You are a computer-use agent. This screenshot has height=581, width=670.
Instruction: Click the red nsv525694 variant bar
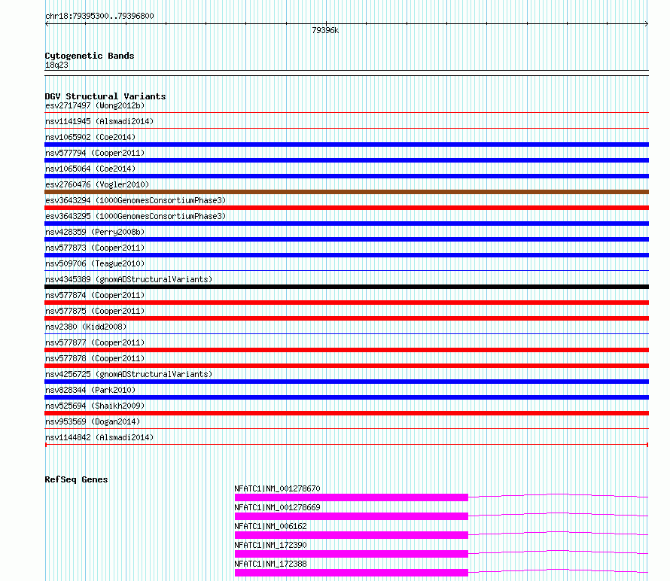coord(346,413)
